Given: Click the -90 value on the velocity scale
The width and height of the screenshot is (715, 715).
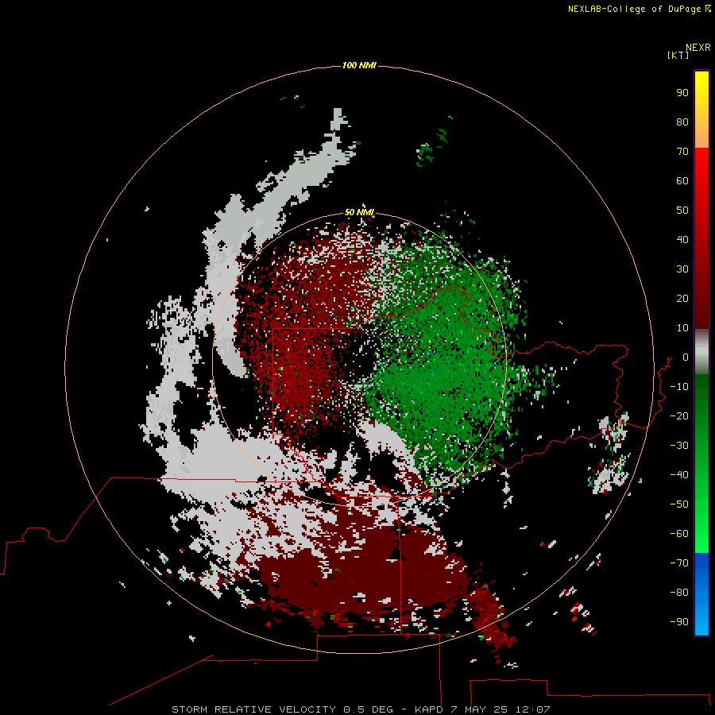Looking at the screenshot, I should click(x=679, y=621).
